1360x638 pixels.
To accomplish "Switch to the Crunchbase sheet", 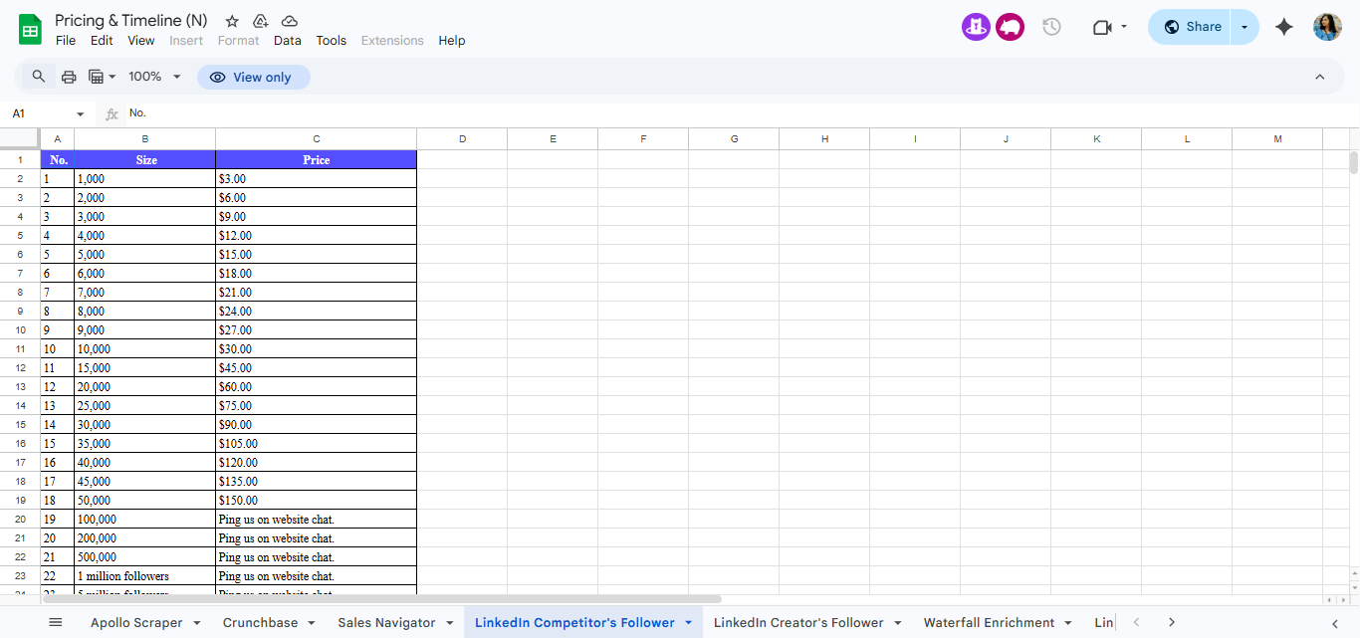I will (260, 623).
